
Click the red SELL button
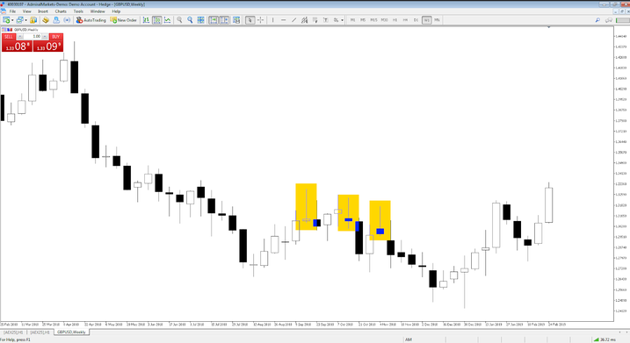click(x=9, y=37)
